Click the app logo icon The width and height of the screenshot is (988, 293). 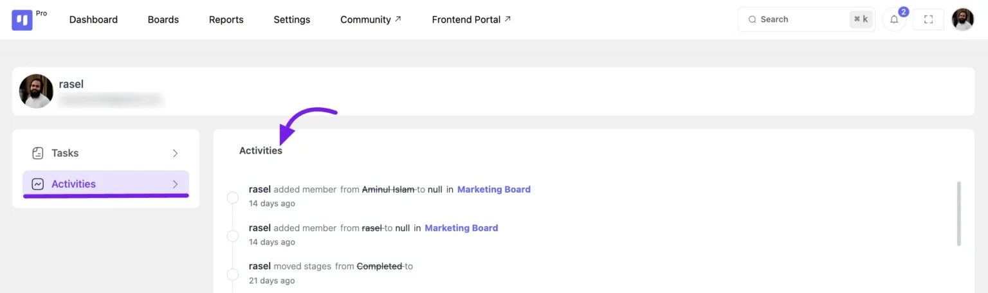[22, 20]
